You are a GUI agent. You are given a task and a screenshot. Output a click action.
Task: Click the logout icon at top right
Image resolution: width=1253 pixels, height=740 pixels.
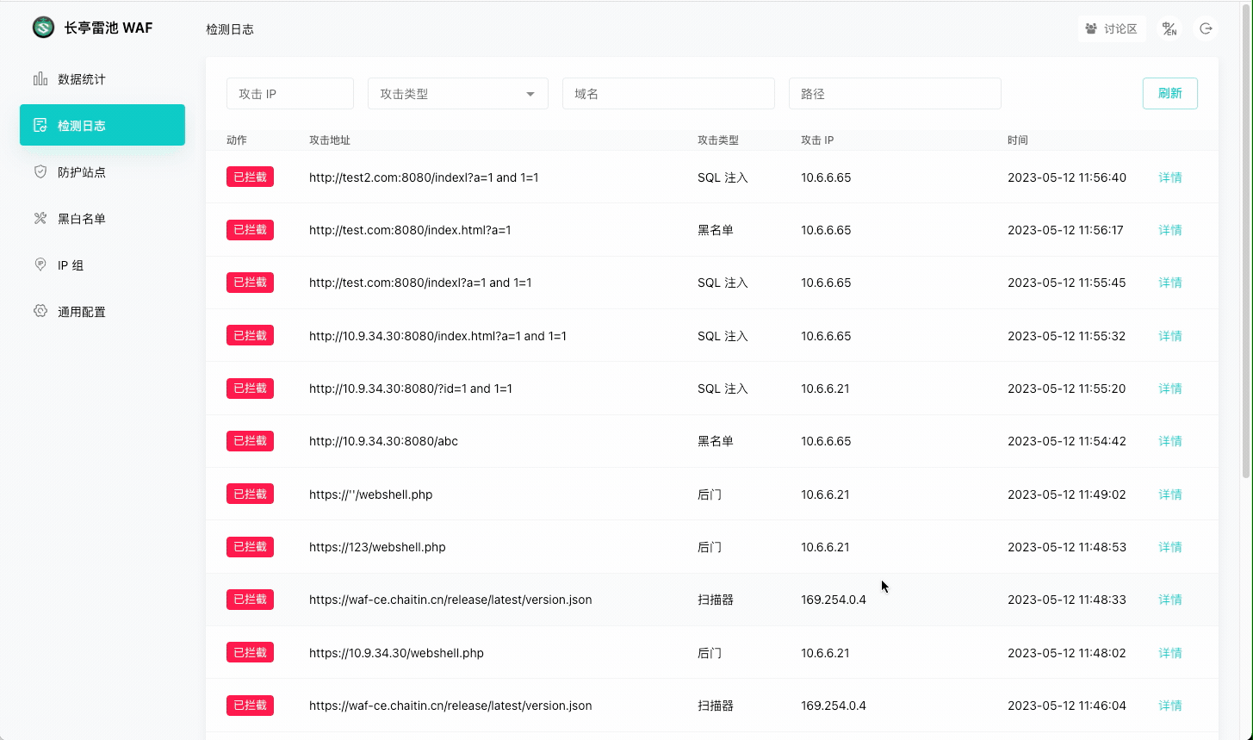tap(1206, 28)
